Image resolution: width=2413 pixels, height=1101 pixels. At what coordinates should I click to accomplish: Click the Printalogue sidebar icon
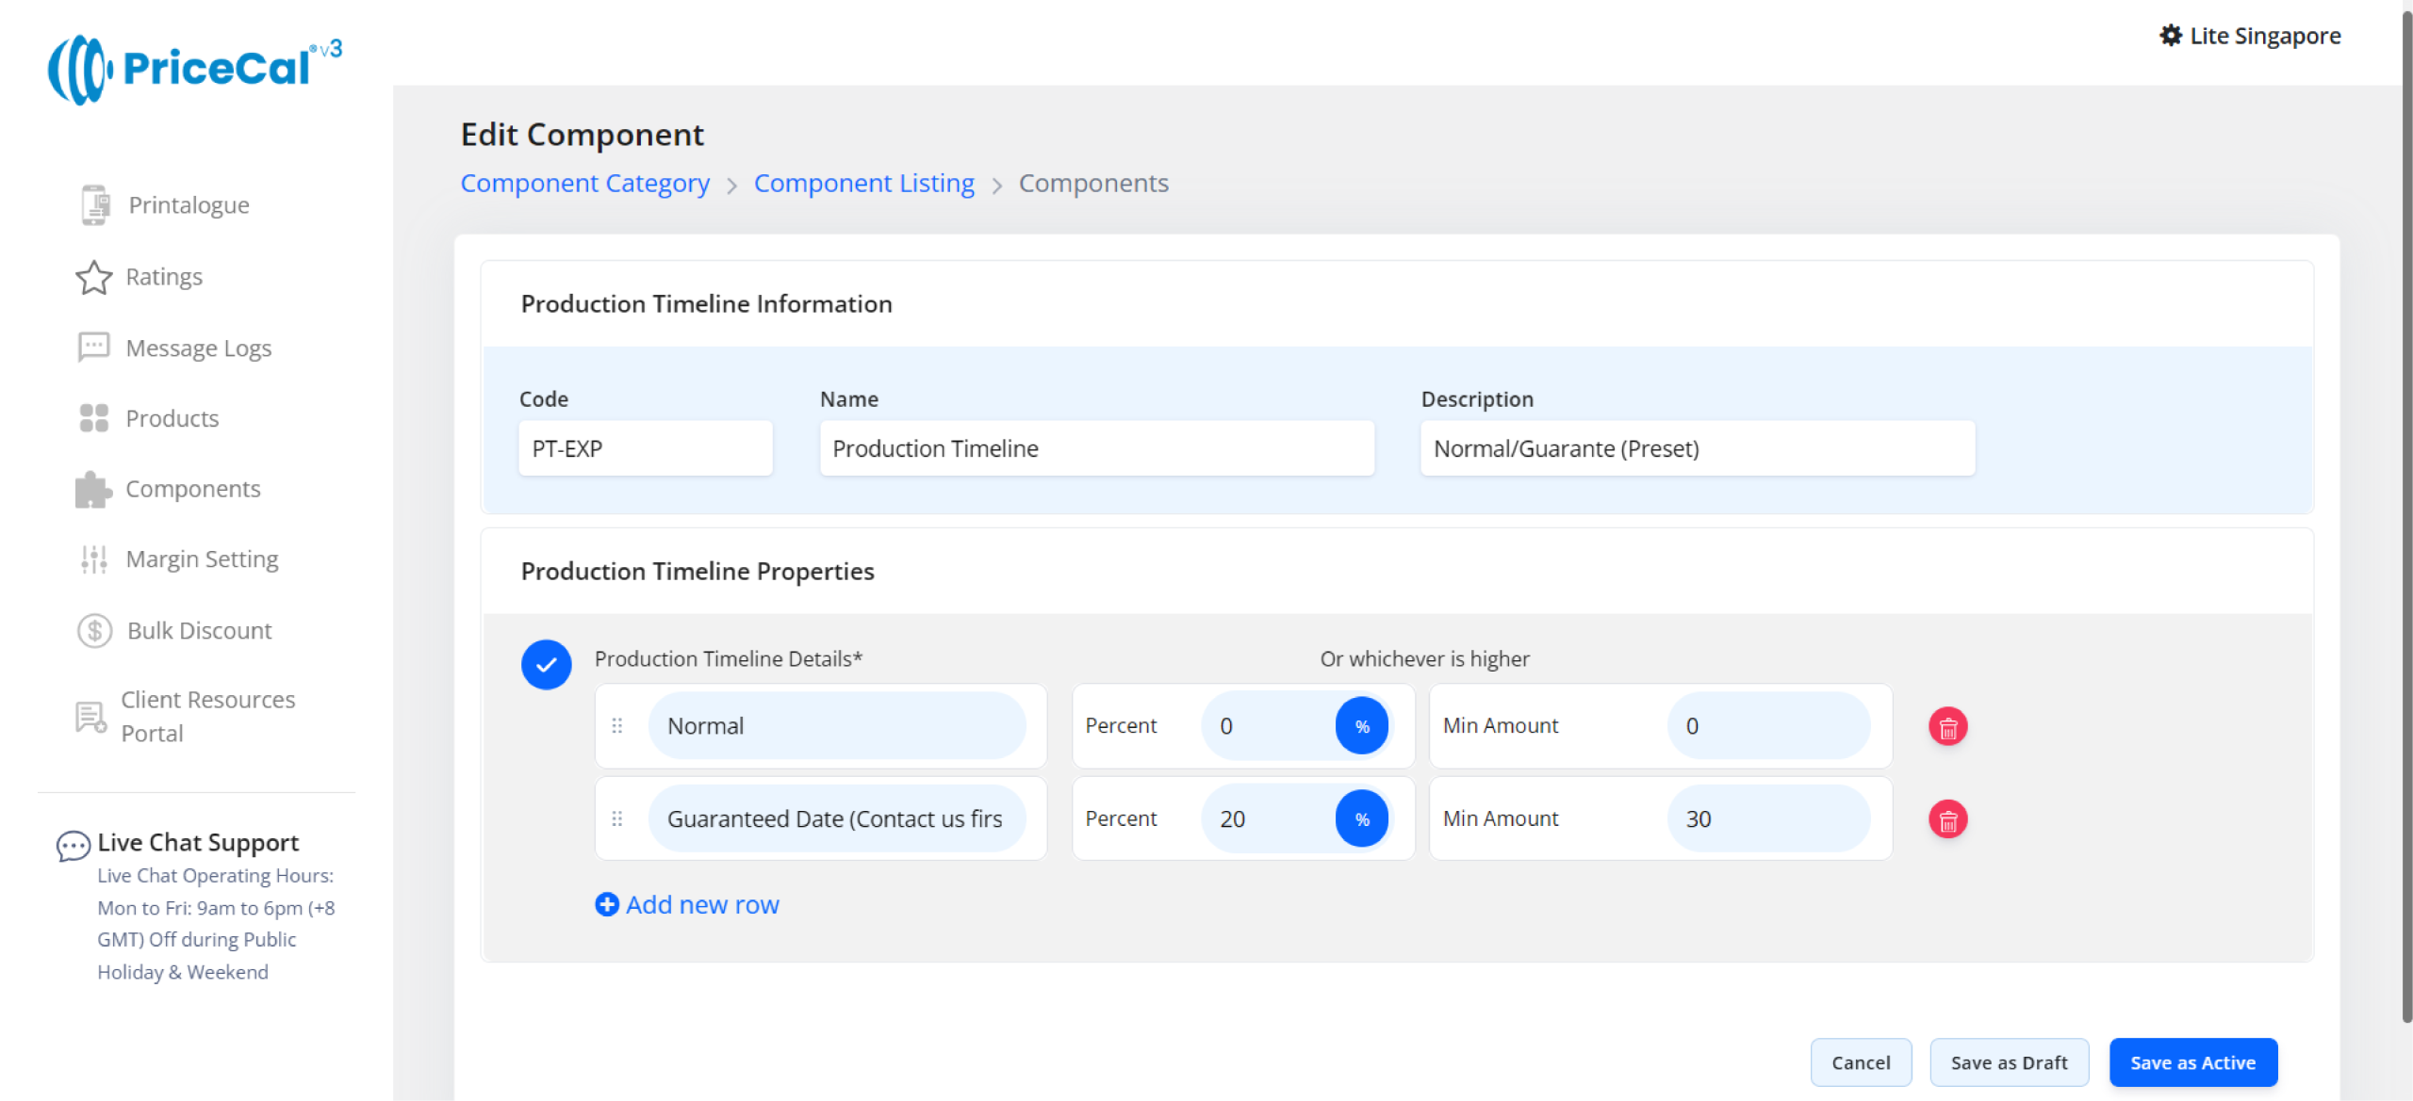[x=94, y=204]
